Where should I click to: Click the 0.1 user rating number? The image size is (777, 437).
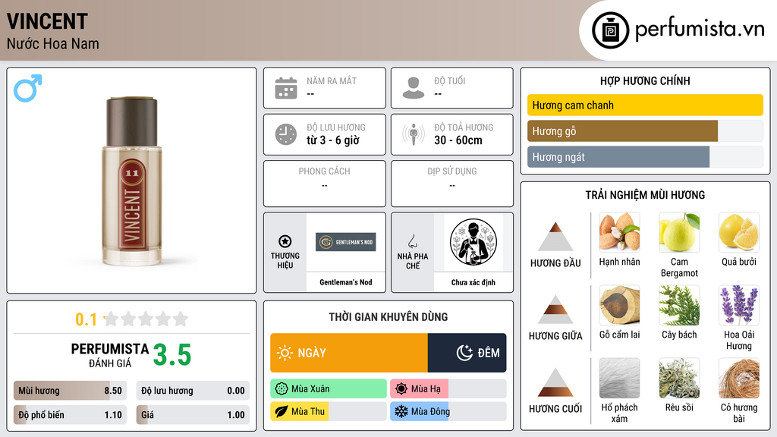tap(87, 319)
